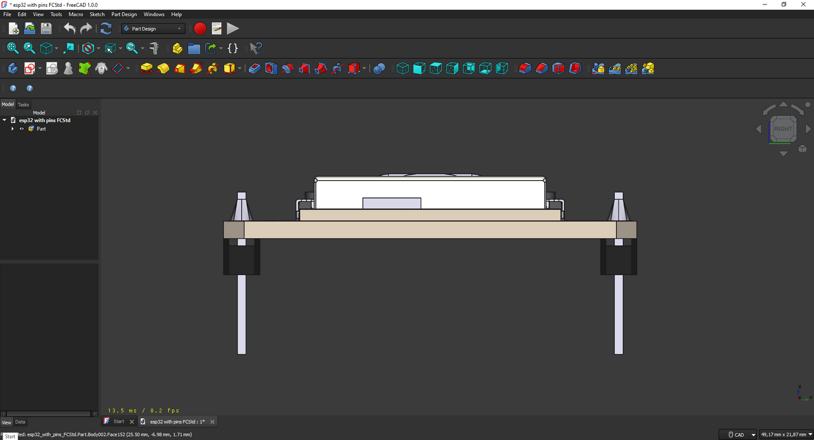Click the Pocket tool icon
Viewport: 814px width, 440px height.
[x=255, y=69]
